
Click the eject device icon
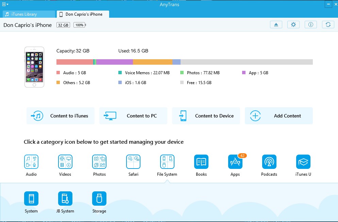[276, 25]
